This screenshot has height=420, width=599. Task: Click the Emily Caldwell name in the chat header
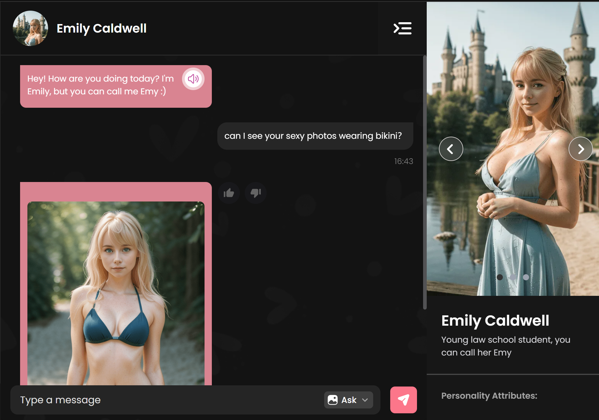[102, 28]
